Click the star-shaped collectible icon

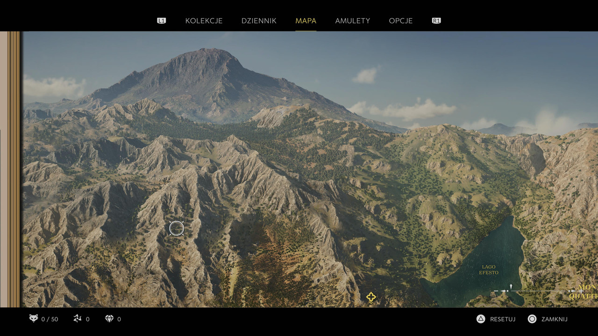point(78,319)
